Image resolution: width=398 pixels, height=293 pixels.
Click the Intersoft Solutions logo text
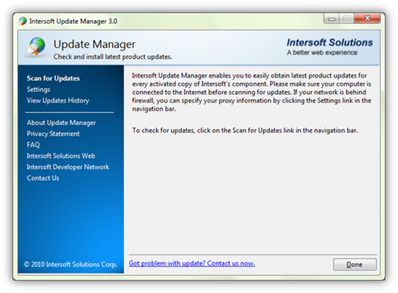tap(330, 42)
